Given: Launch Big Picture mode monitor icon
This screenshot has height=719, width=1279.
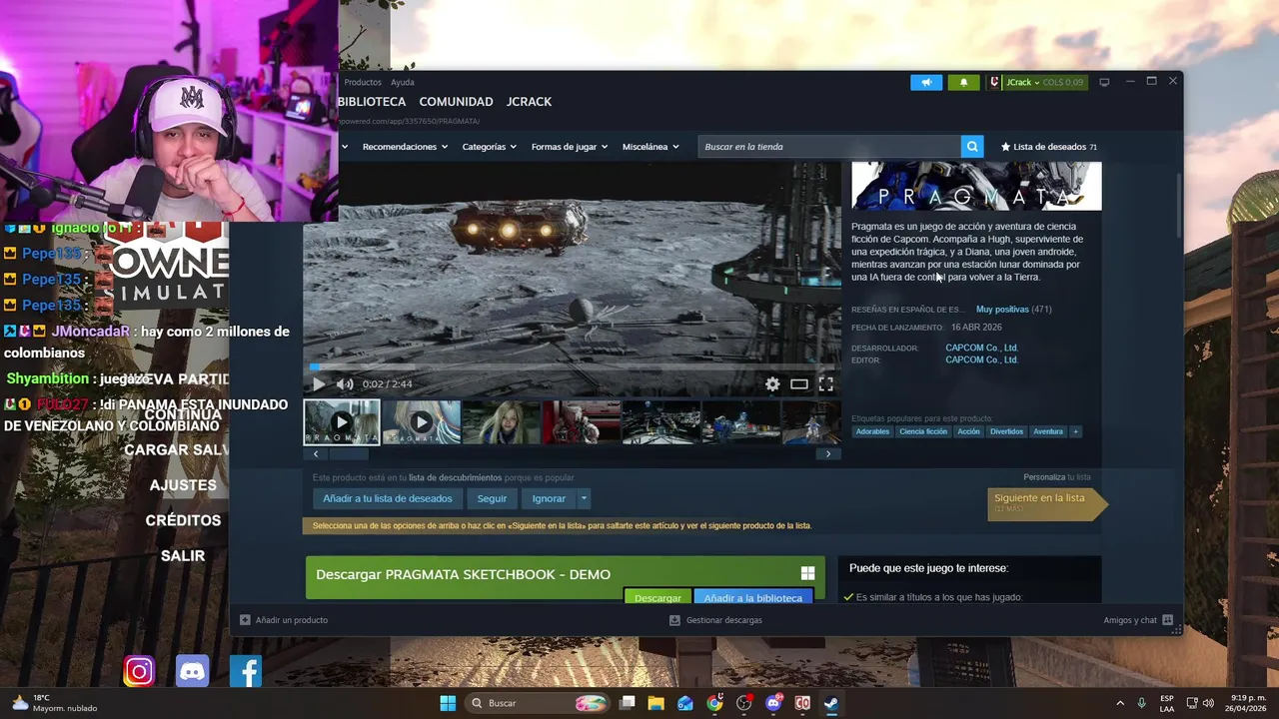Looking at the screenshot, I should (x=1104, y=82).
